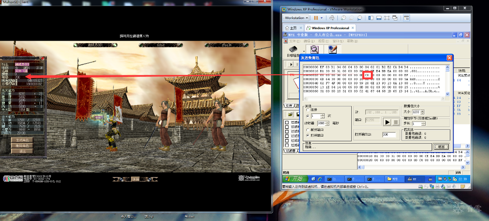The height and width of the screenshot is (221, 489).
Task: Click the send count stepper arrows
Action: click(323, 116)
